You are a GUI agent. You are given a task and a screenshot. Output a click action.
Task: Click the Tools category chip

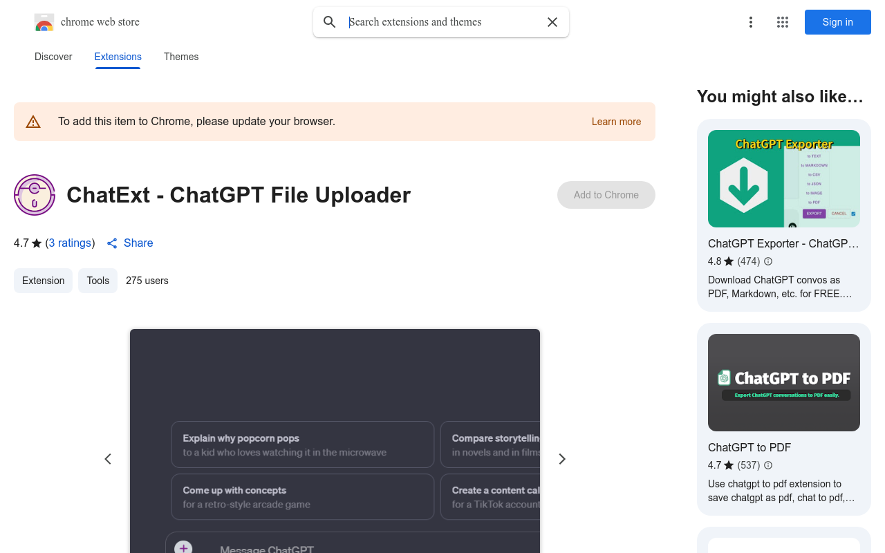[98, 281]
